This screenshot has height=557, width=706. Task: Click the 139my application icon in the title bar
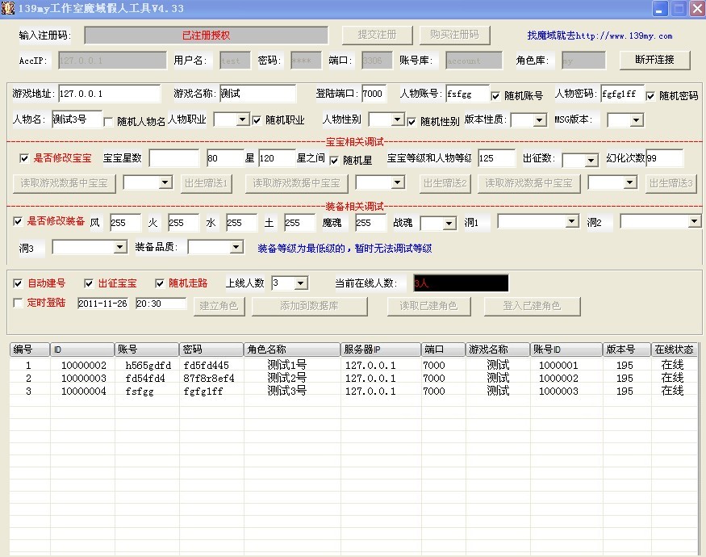coord(8,8)
